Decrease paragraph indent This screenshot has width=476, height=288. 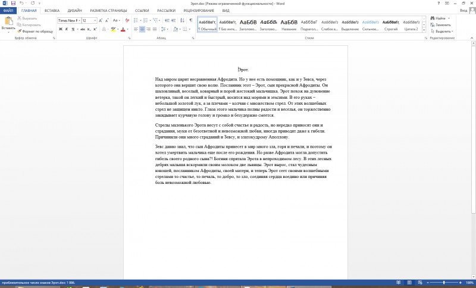(x=167, y=20)
